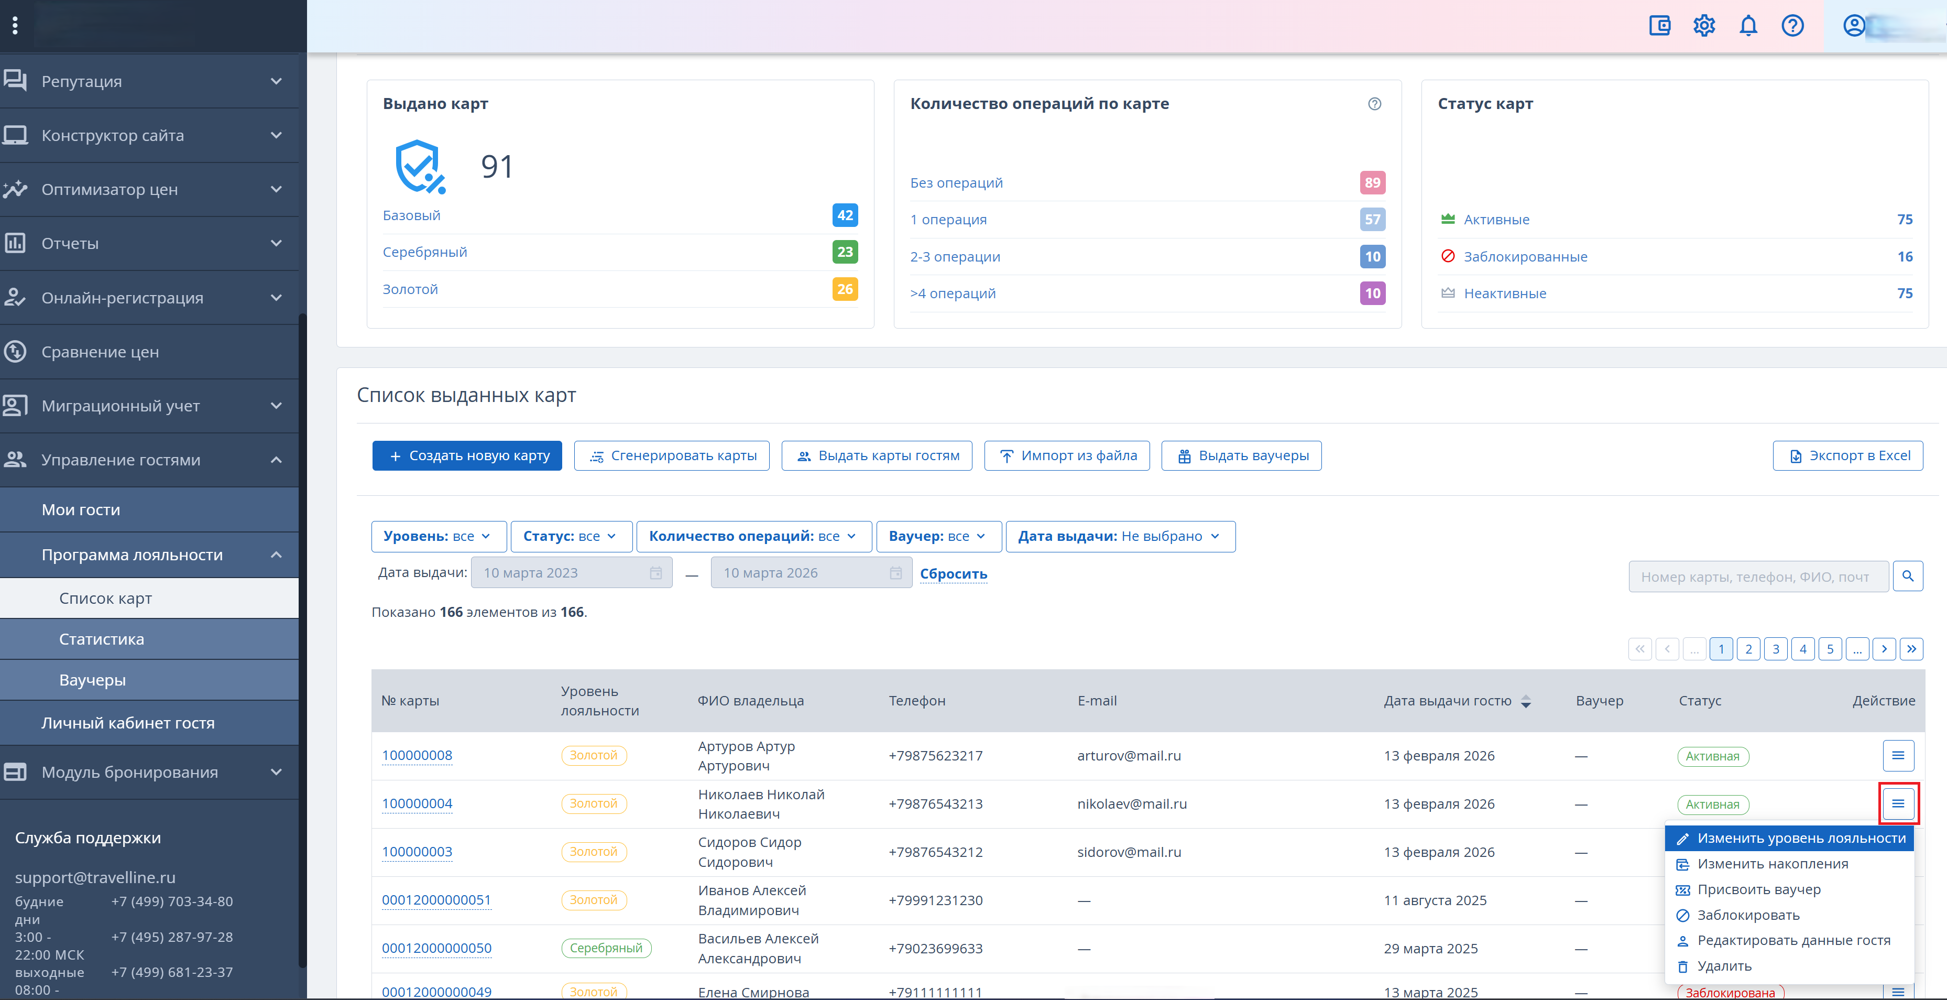The height and width of the screenshot is (1000, 1947).
Task: Go to last page of the card list
Action: click(1911, 648)
